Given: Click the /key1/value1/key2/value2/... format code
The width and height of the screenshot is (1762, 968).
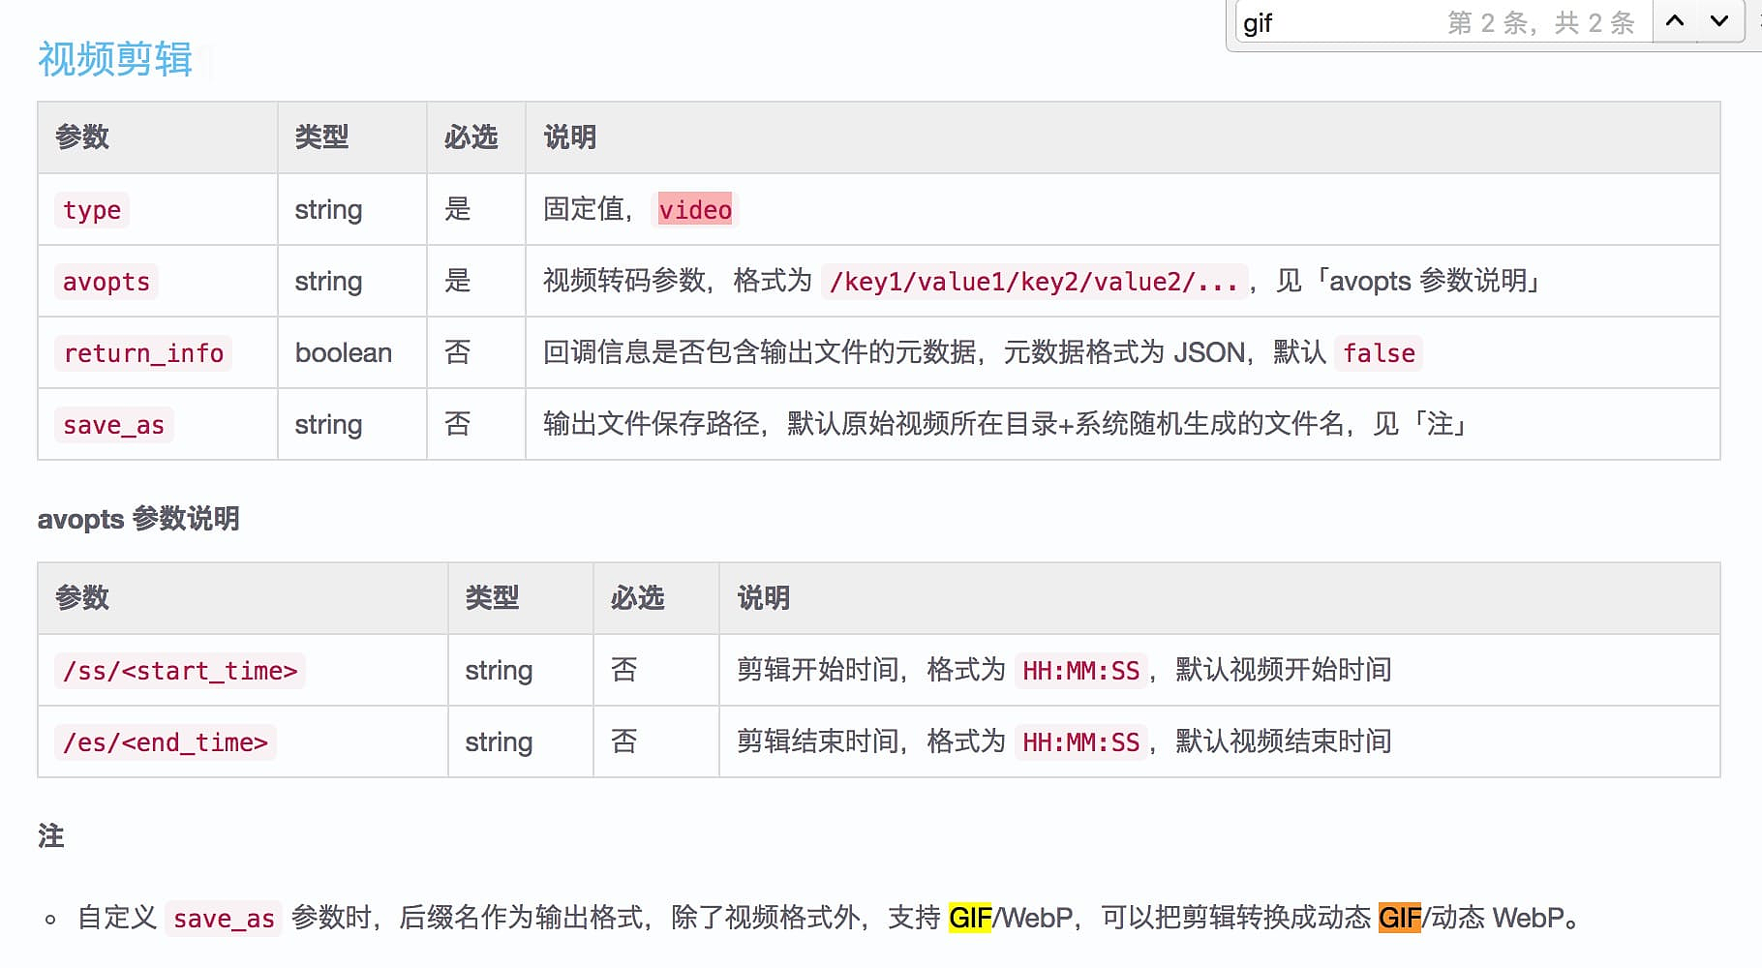Looking at the screenshot, I should point(1033,282).
